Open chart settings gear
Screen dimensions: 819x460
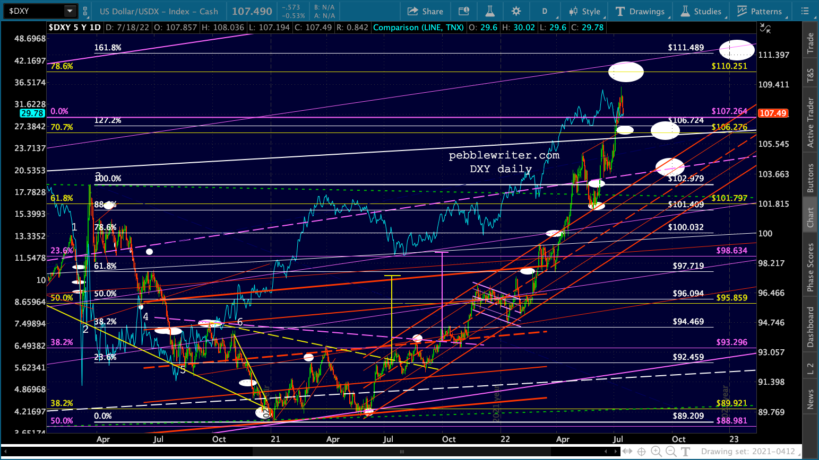tap(516, 11)
